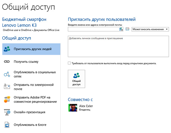Click the envelope icon for email sending
This screenshot has width=171, height=133.
point(7,87)
